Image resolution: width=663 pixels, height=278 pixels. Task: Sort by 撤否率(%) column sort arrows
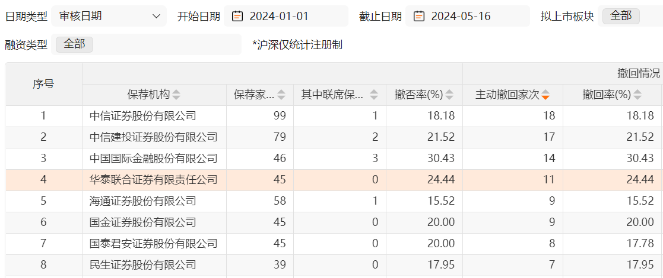tap(449, 95)
